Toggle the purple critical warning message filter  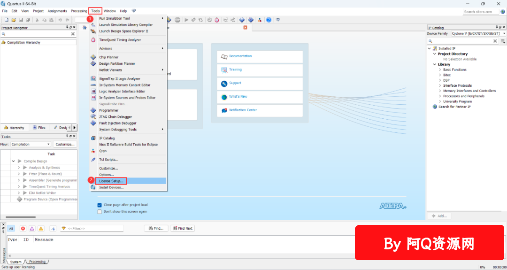[32, 228]
